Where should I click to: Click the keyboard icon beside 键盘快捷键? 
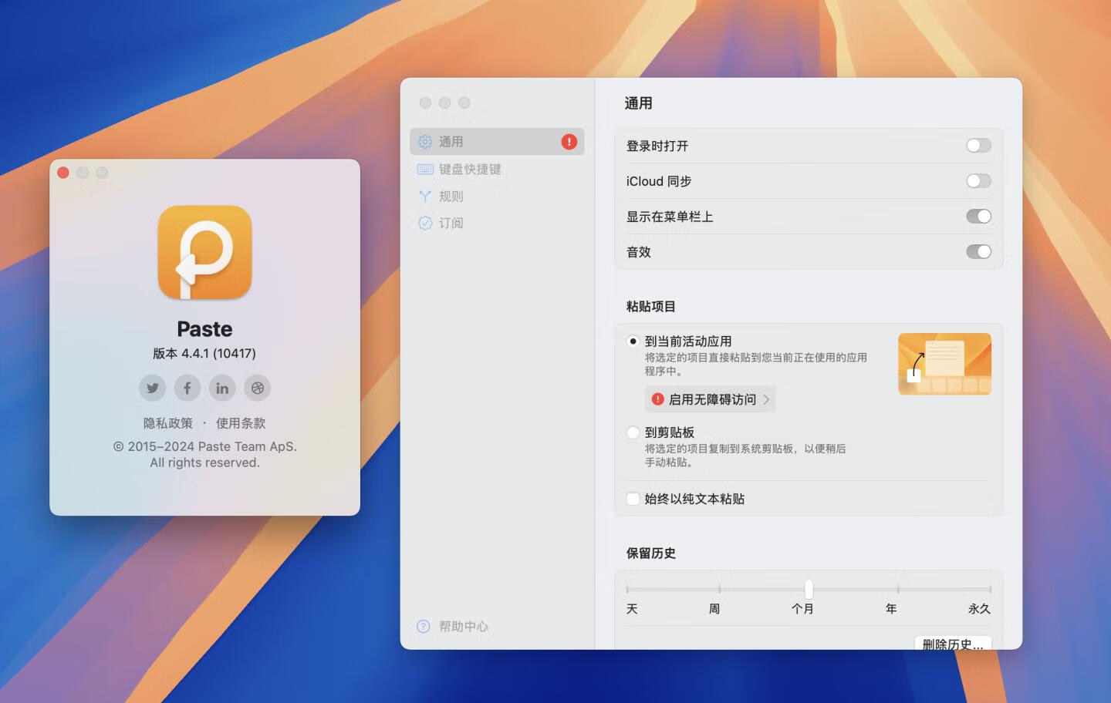(424, 169)
